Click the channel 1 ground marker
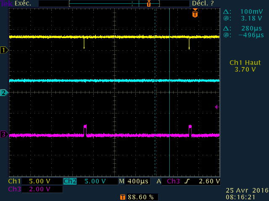This screenshot has height=201, width=269. coord(4,50)
